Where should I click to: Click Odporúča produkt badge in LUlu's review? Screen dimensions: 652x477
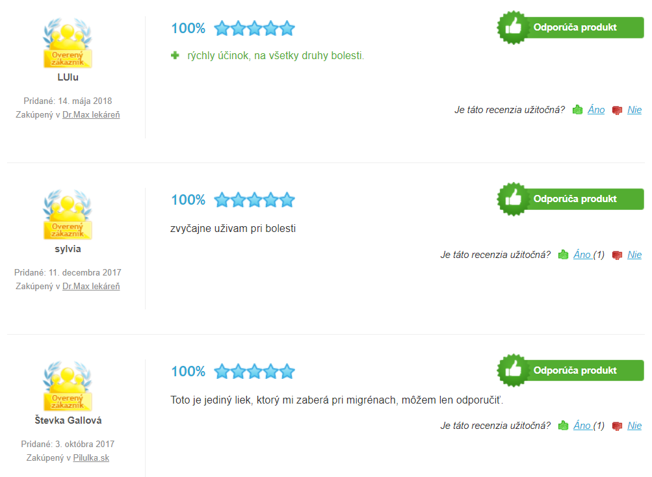pos(571,27)
